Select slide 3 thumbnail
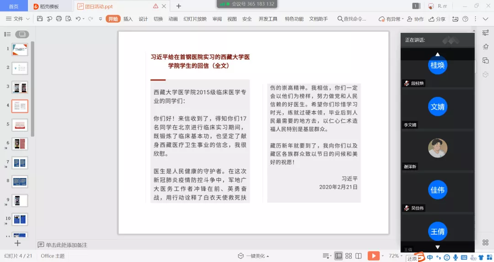The width and height of the screenshot is (494, 262). tap(20, 87)
